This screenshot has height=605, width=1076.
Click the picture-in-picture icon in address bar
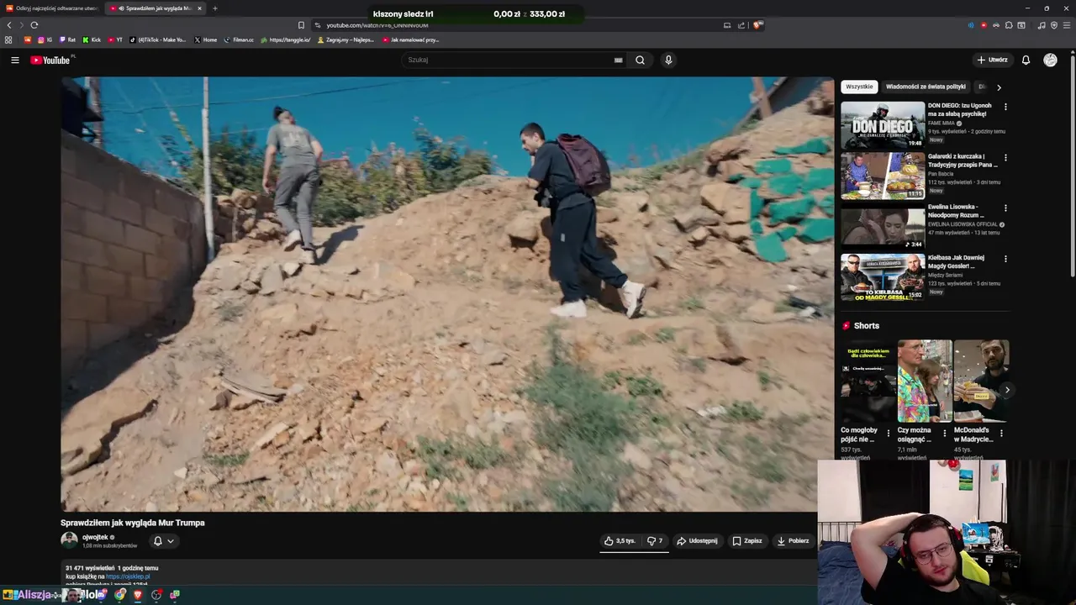(x=727, y=25)
